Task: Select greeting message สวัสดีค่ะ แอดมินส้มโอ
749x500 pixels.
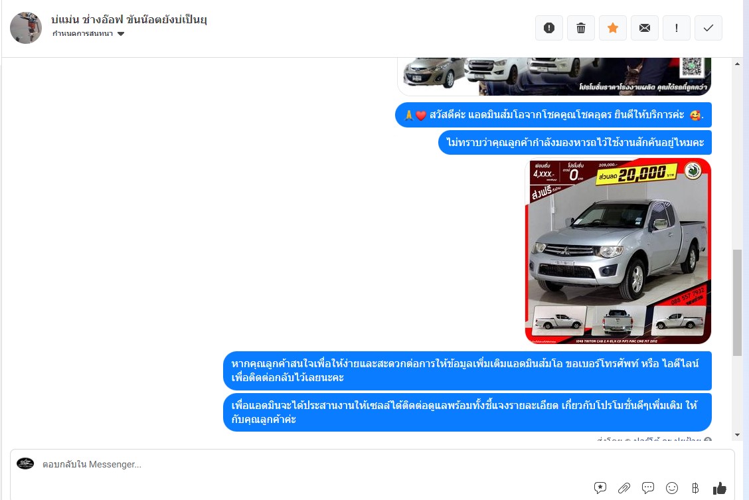Action: (554, 115)
